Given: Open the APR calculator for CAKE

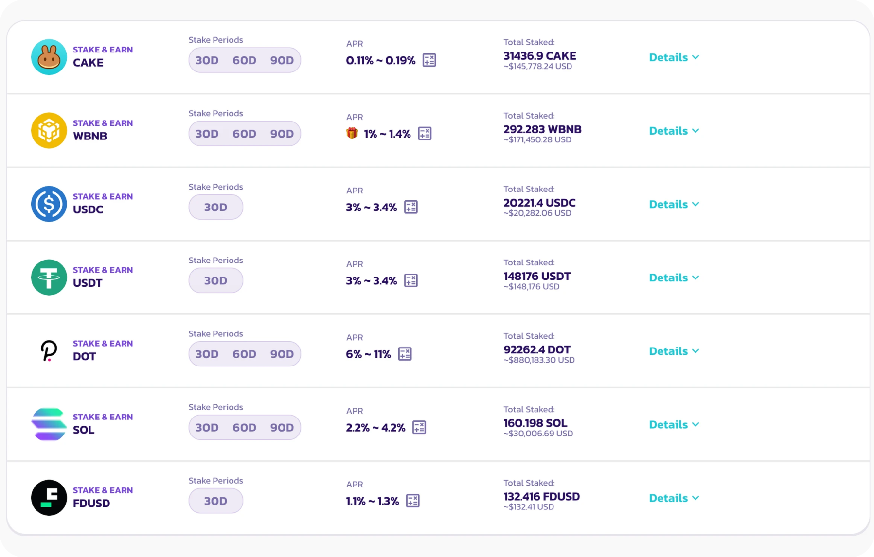Looking at the screenshot, I should (x=429, y=60).
